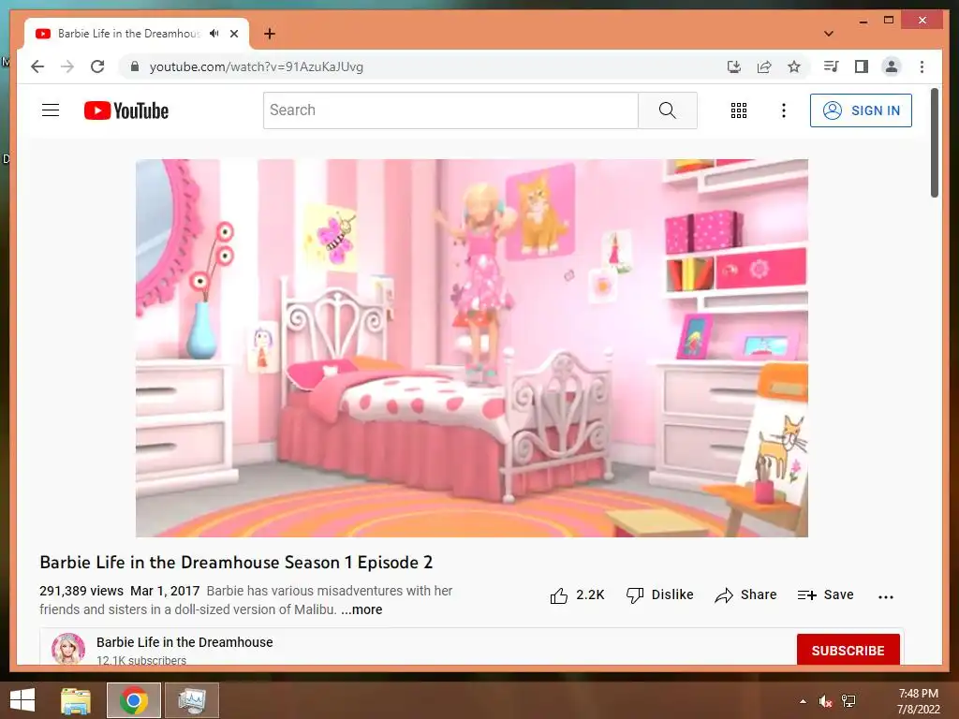Open Chrome three-dot menu
This screenshot has width=959, height=719.
922,66
